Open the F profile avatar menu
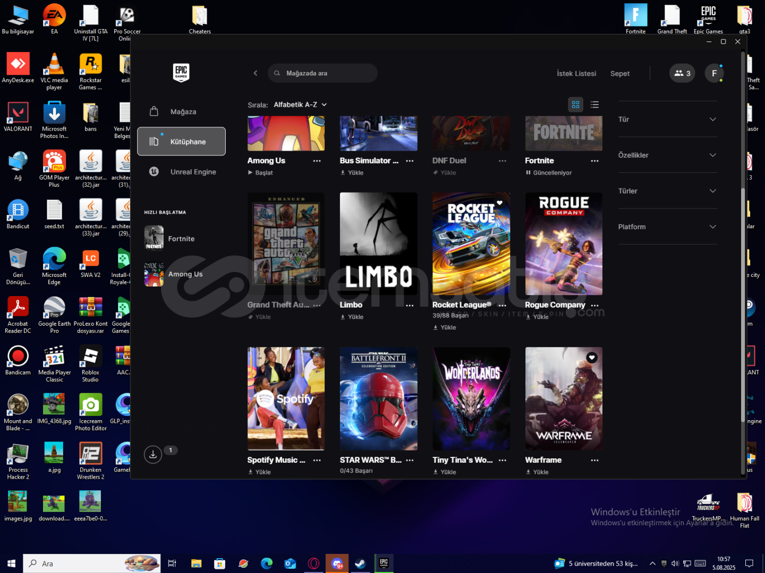Image resolution: width=765 pixels, height=573 pixels. coord(714,73)
